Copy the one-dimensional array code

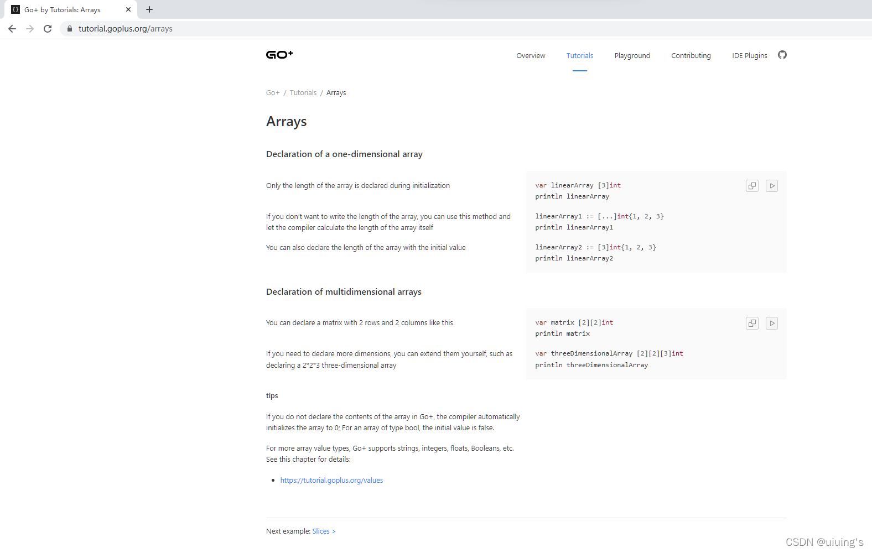pos(752,186)
